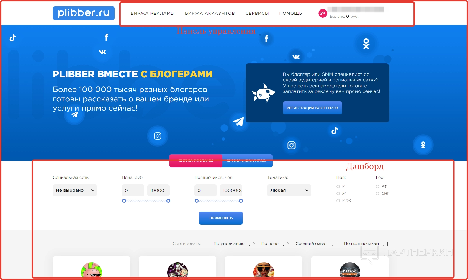468x280 pixels.
Task: Focus the minimum price input field
Action: tap(133, 190)
